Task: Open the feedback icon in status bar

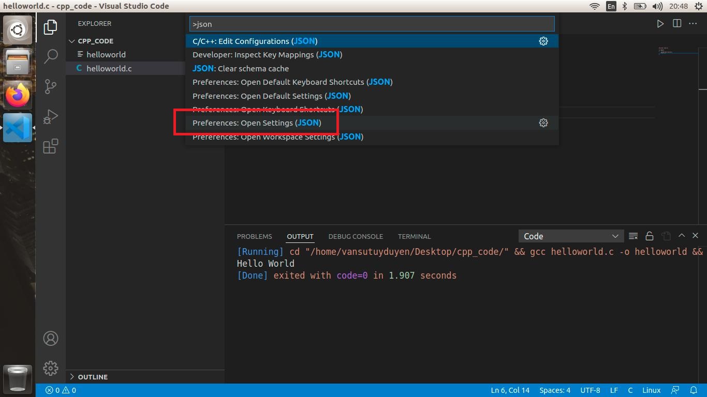Action: coord(675,390)
